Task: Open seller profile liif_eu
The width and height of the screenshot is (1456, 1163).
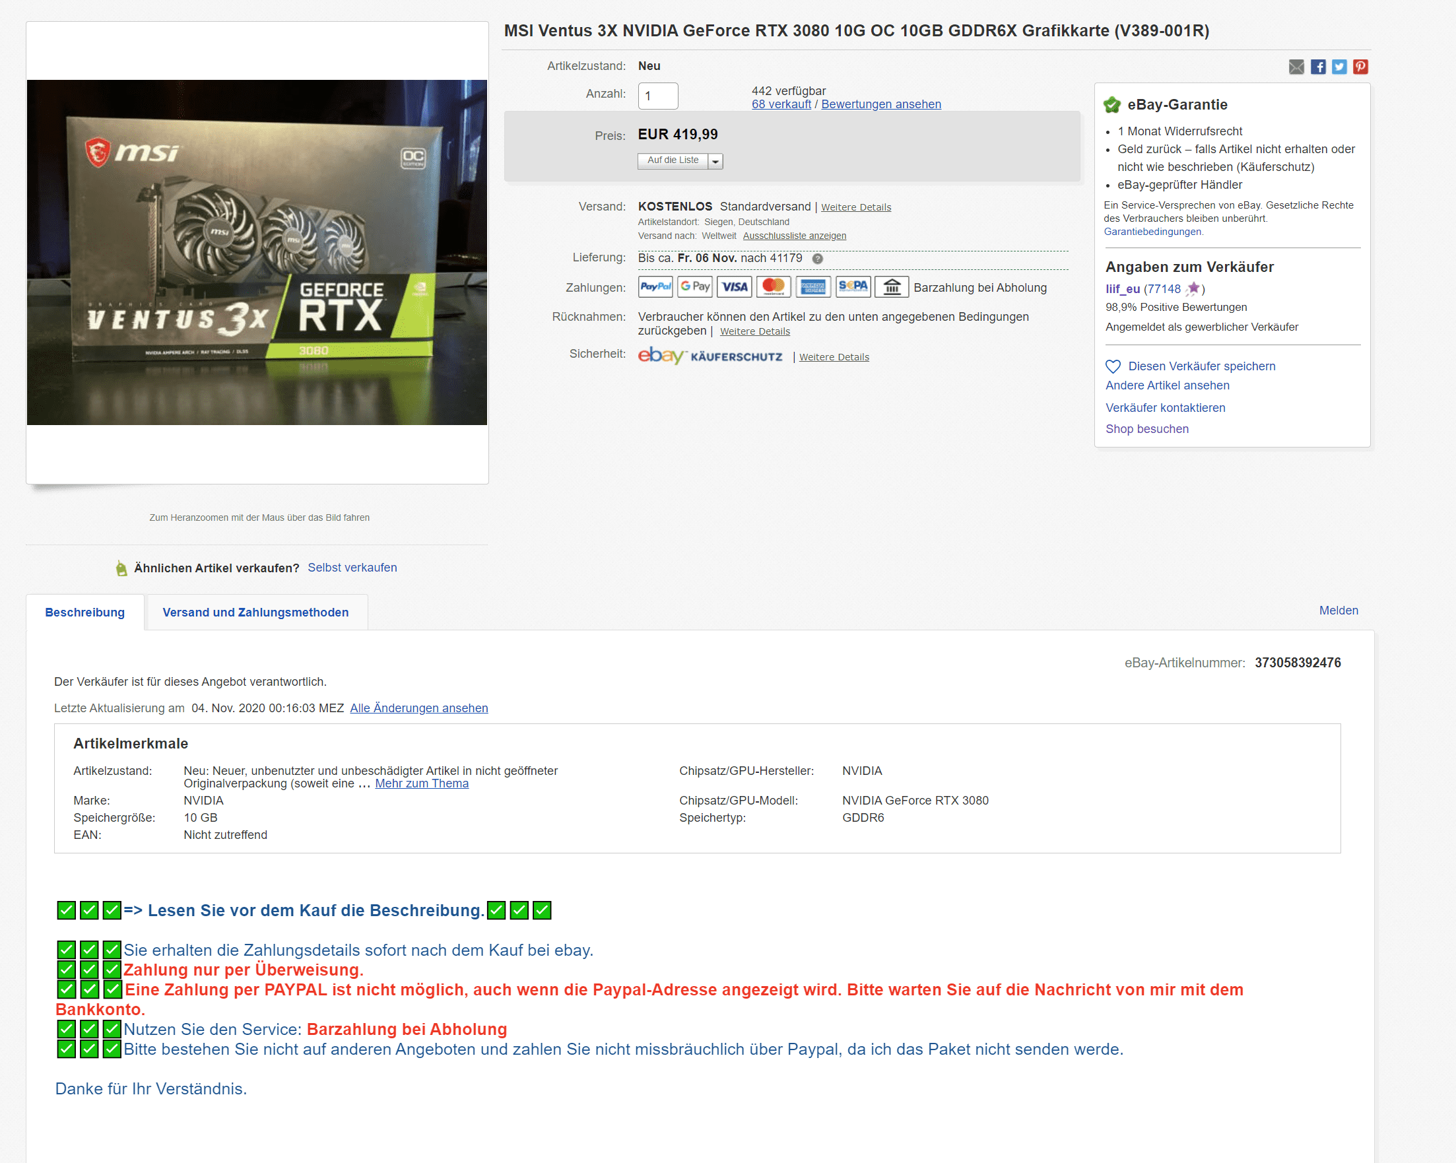Action: coord(1122,288)
